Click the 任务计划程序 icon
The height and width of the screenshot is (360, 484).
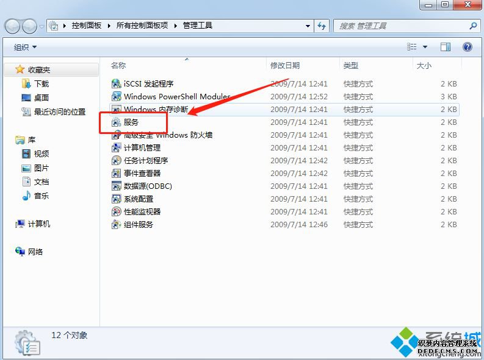click(x=116, y=160)
